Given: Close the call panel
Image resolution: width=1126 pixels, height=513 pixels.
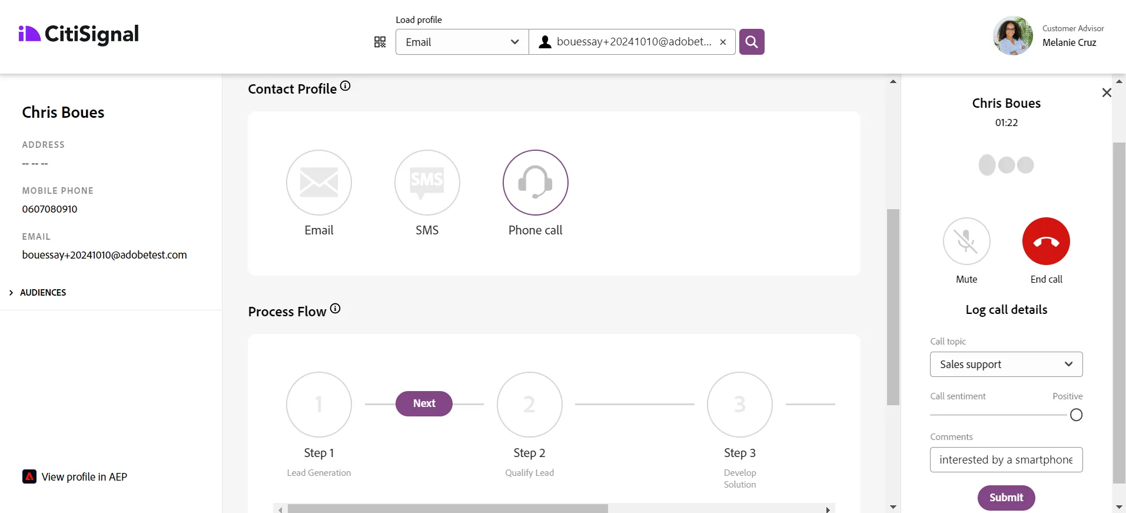Looking at the screenshot, I should [1107, 92].
